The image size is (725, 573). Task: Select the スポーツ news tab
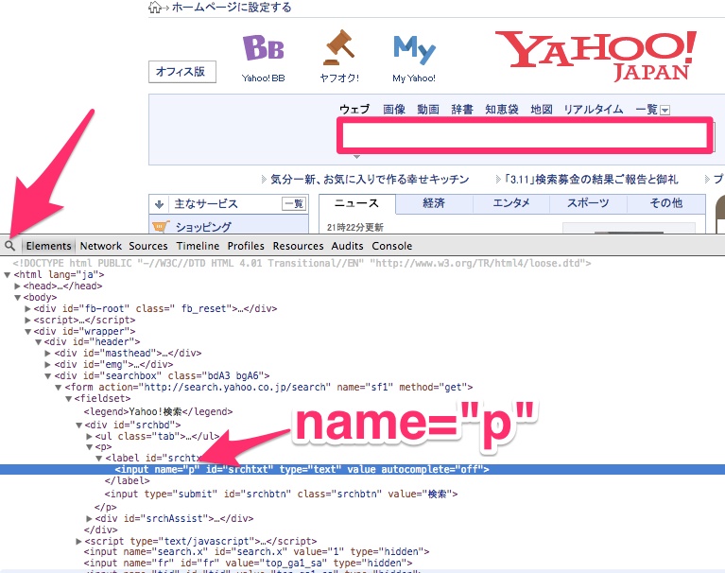point(588,203)
